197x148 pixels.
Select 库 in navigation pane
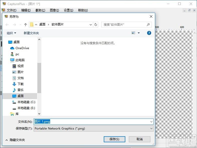point(15,114)
